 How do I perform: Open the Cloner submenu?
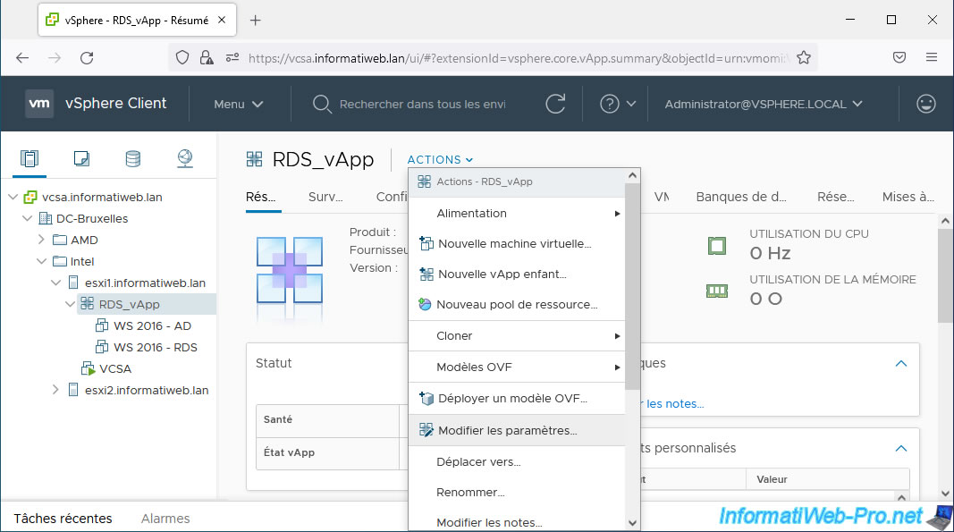(517, 336)
